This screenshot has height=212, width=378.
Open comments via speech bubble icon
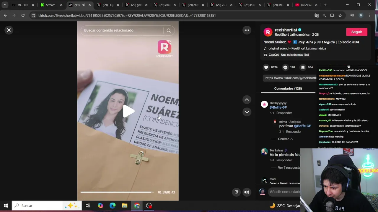pyautogui.click(x=285, y=67)
